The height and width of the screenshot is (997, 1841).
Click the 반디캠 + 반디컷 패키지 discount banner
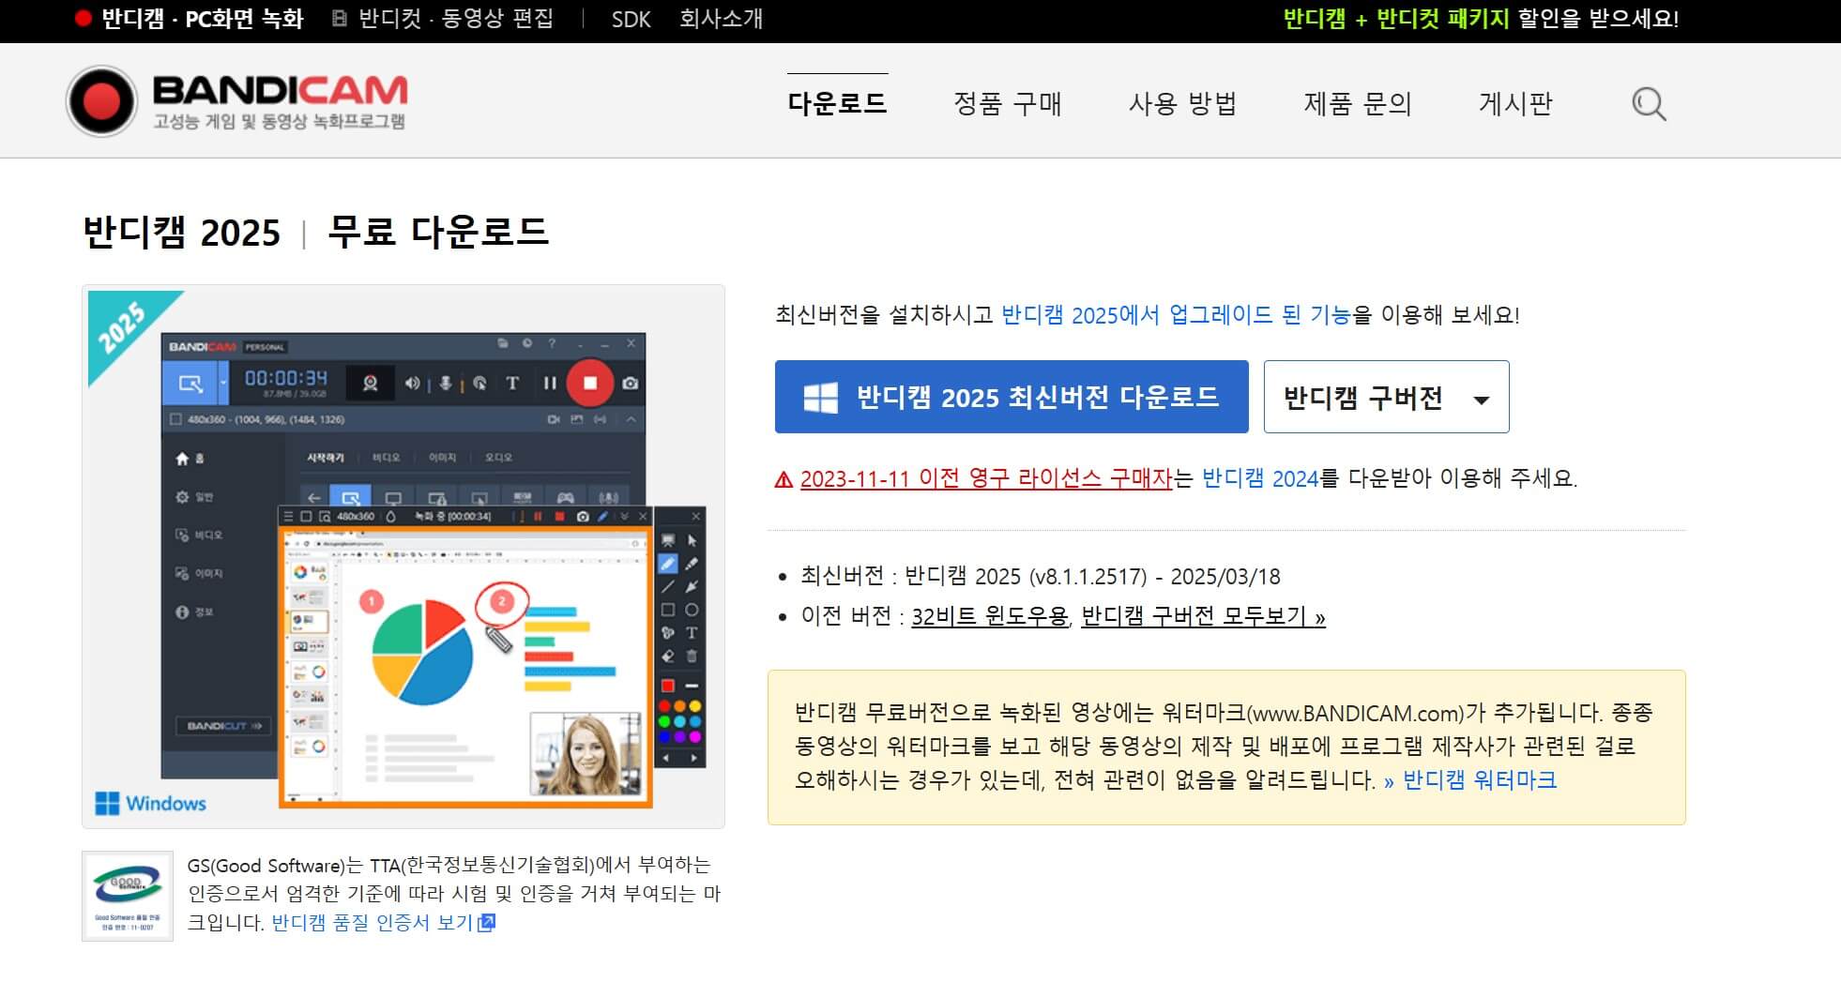coord(1481,19)
